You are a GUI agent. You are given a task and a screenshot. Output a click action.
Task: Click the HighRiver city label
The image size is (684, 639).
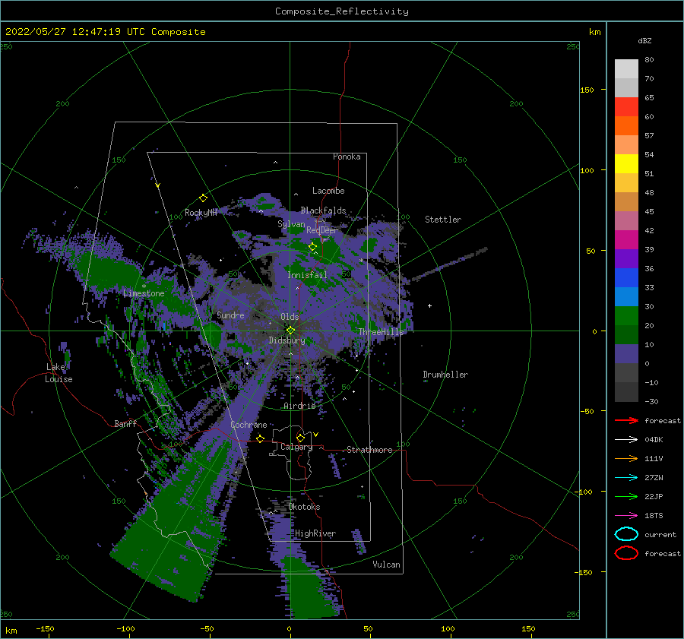(315, 533)
